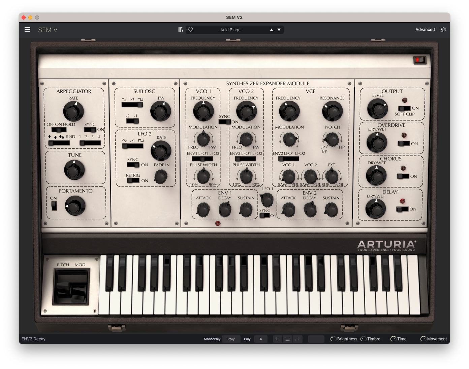Click the pitch bend wheel
This screenshot has height=369, width=469.
click(x=63, y=289)
